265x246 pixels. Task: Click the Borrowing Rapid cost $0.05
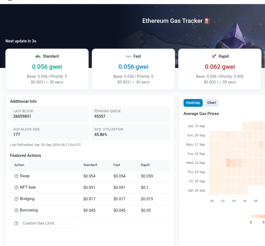(146, 210)
